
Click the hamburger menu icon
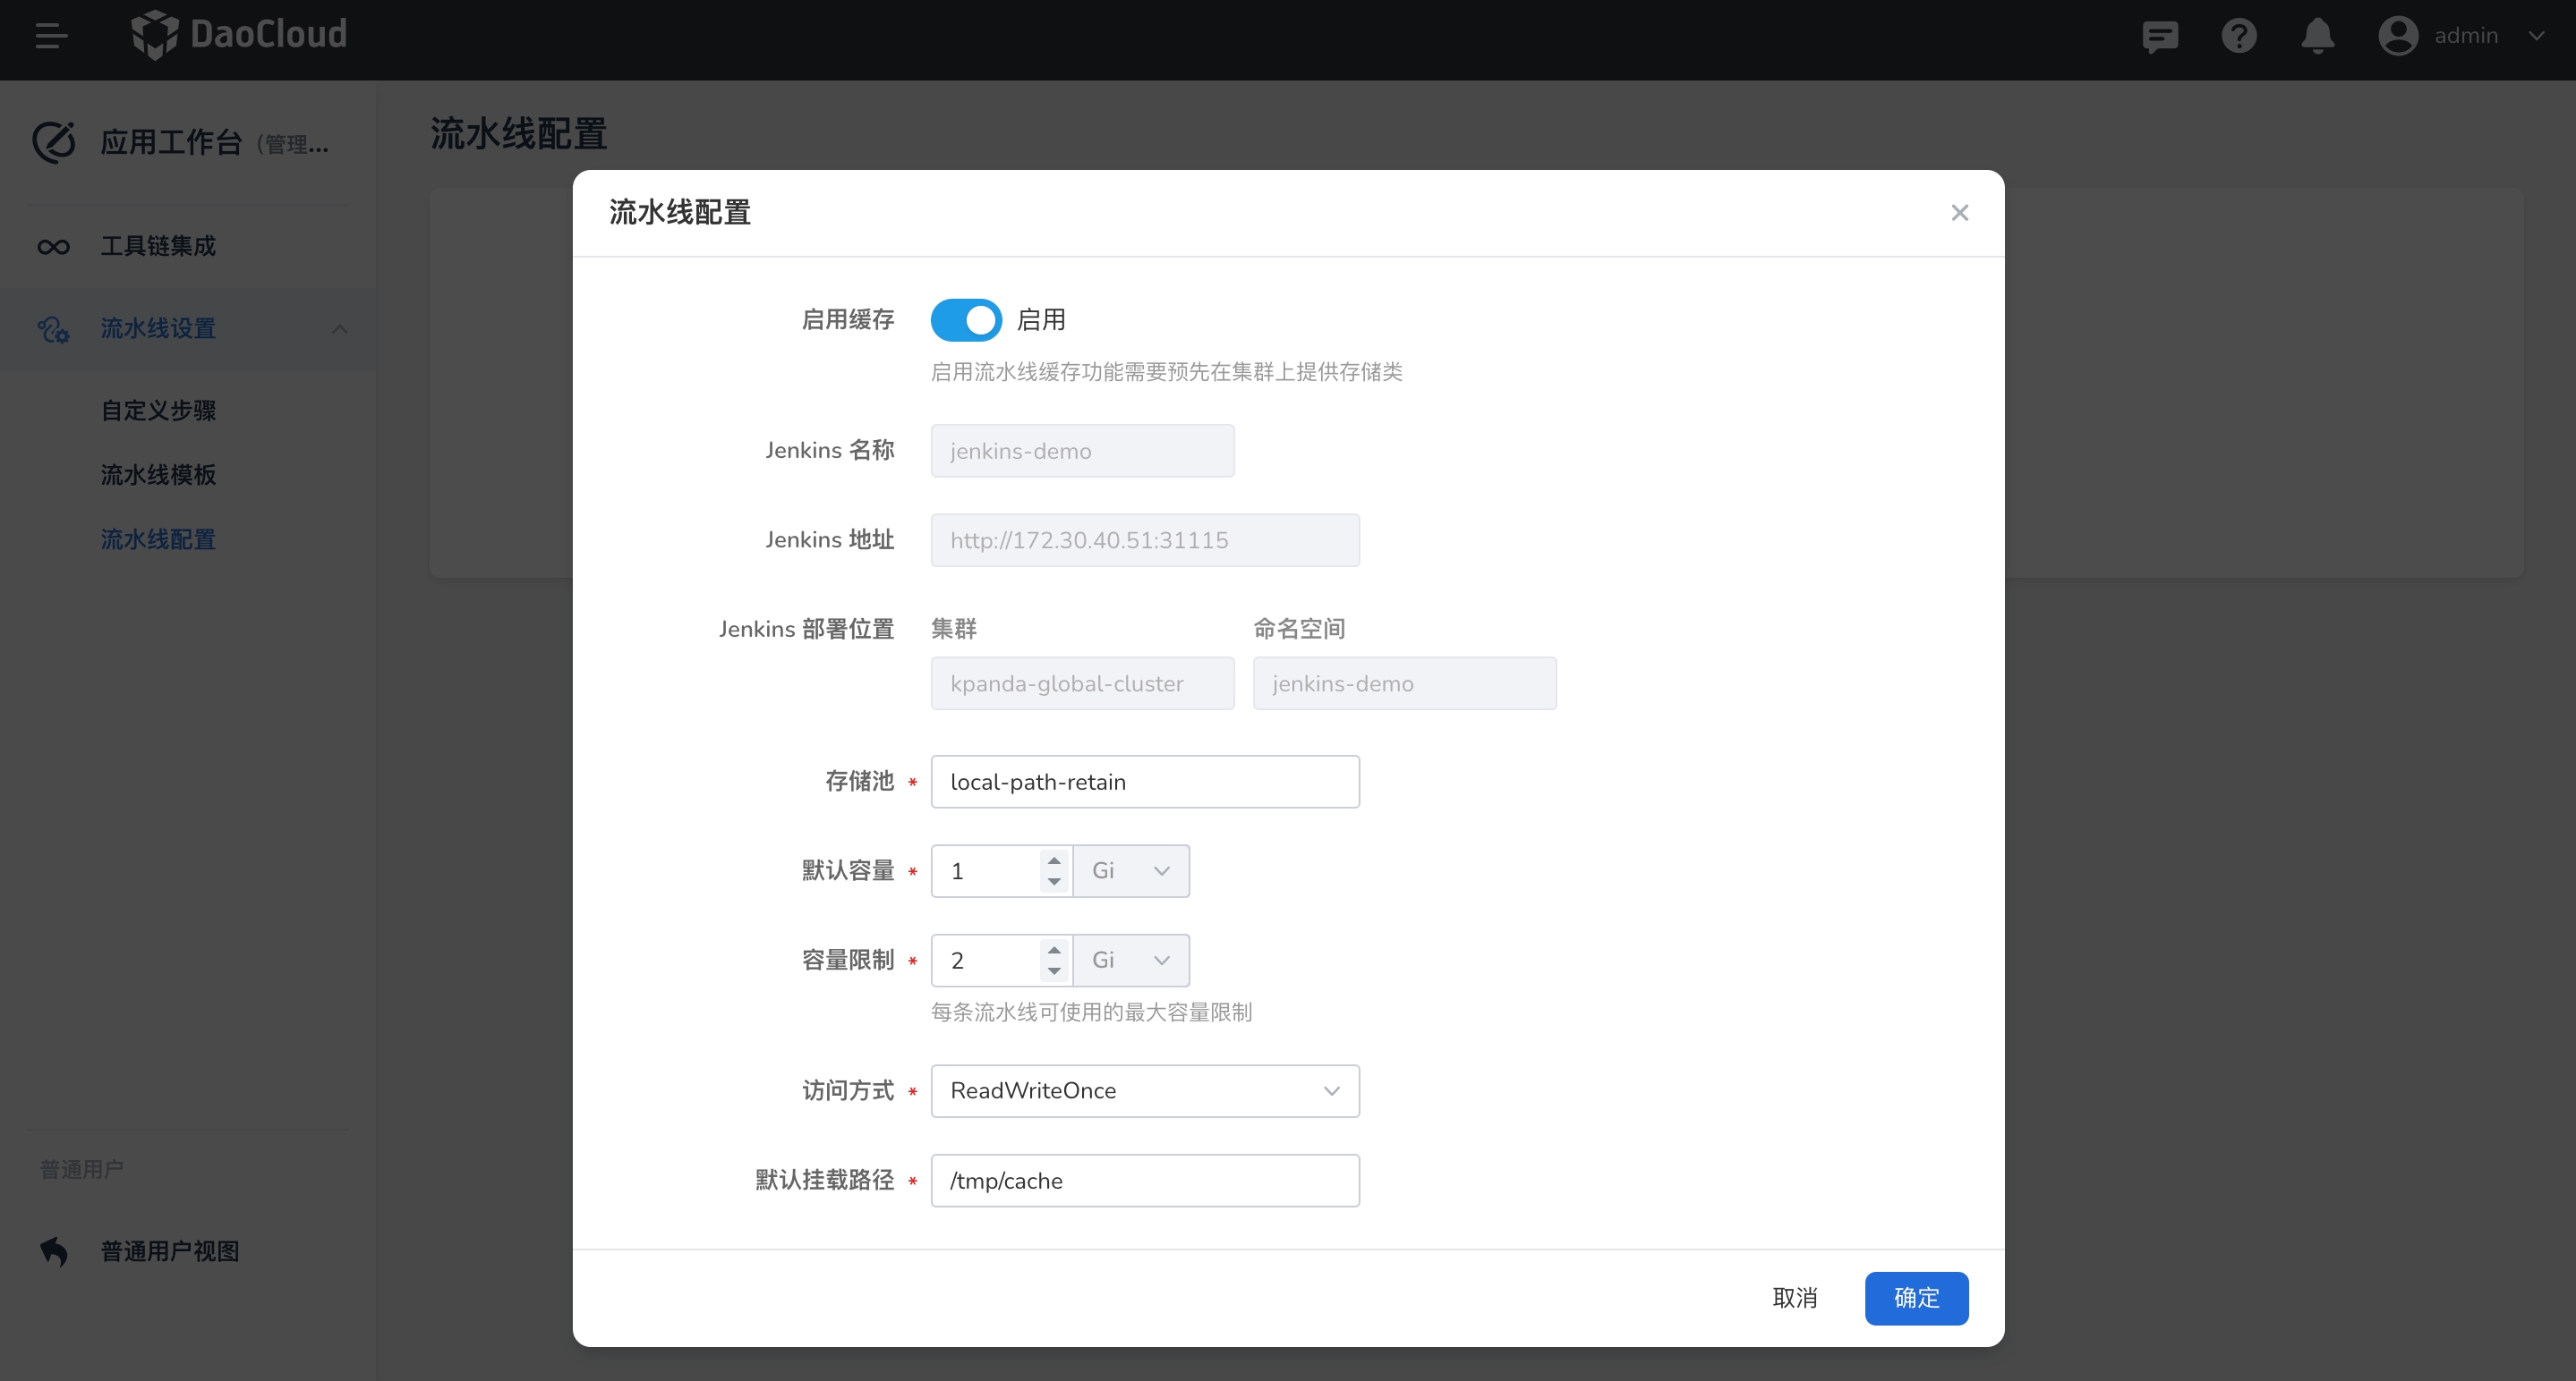click(51, 36)
